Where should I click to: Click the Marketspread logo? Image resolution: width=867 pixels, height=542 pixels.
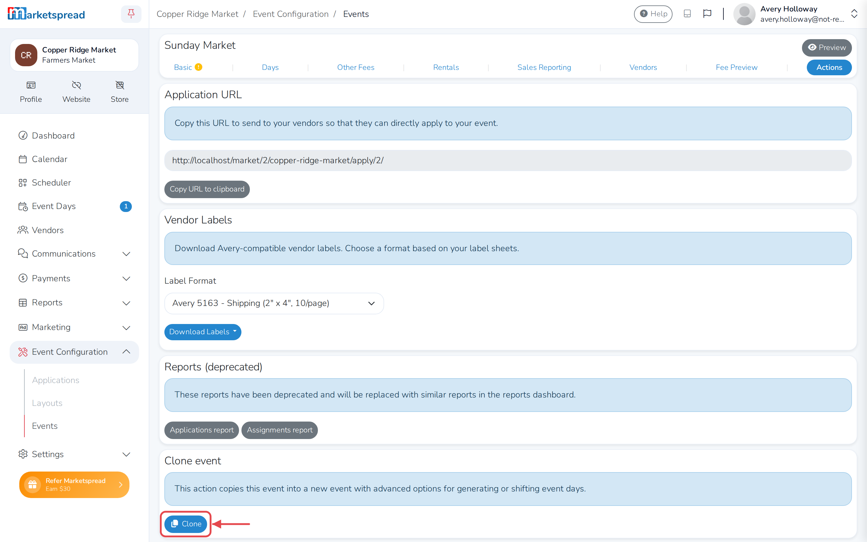coord(46,14)
